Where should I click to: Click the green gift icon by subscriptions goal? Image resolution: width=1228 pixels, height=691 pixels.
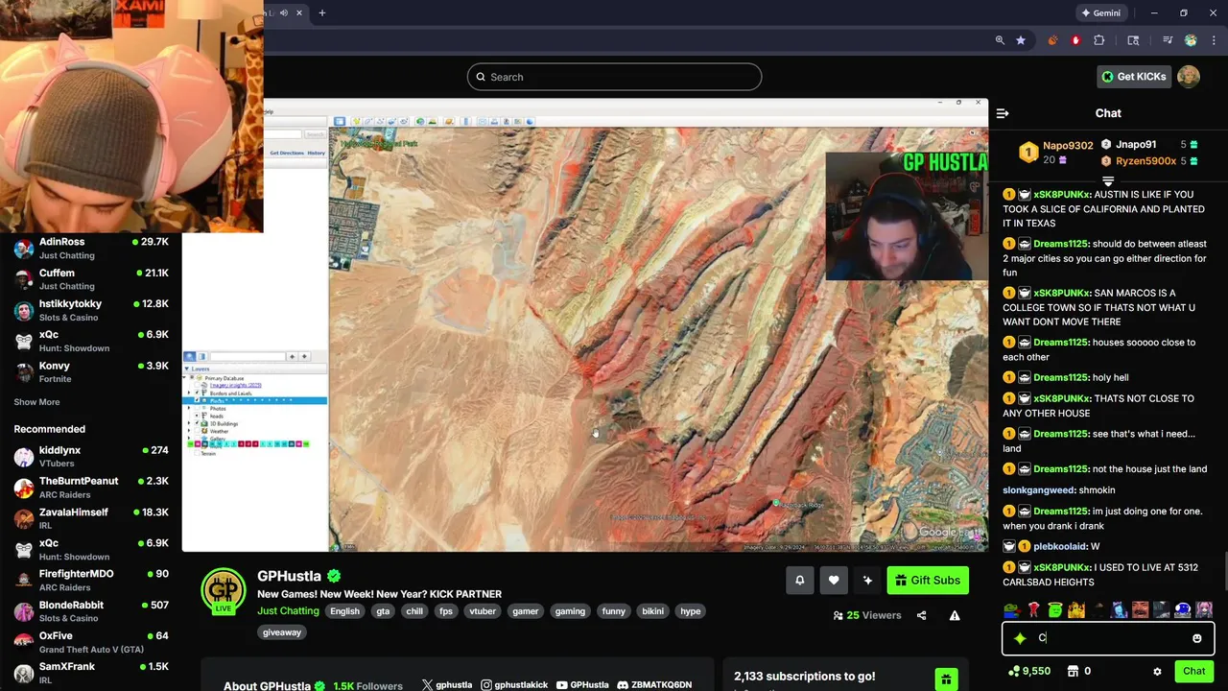click(x=946, y=679)
